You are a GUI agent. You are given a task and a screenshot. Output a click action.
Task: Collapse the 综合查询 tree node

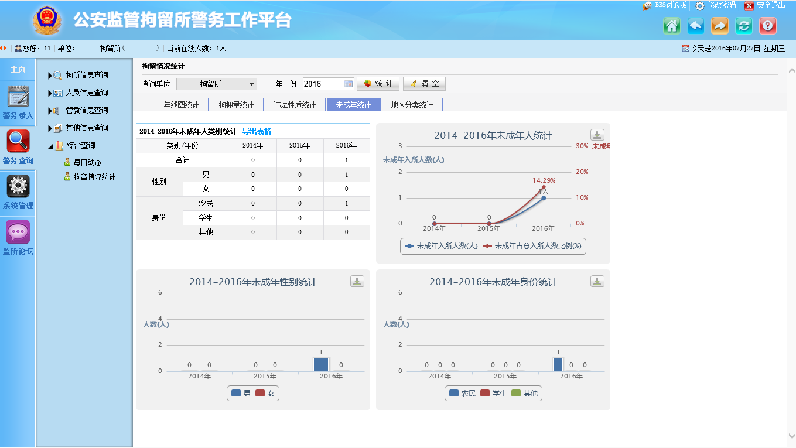pos(50,146)
